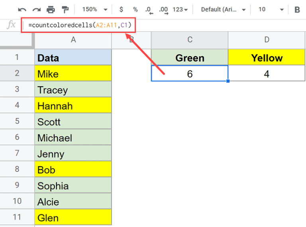Select the Paint format roller icon
The height and width of the screenshot is (227, 306).
[x=65, y=9]
